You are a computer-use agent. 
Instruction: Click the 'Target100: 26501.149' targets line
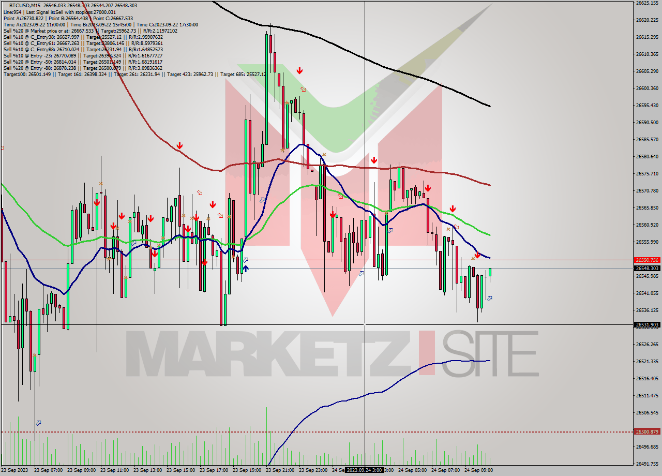click(134, 74)
